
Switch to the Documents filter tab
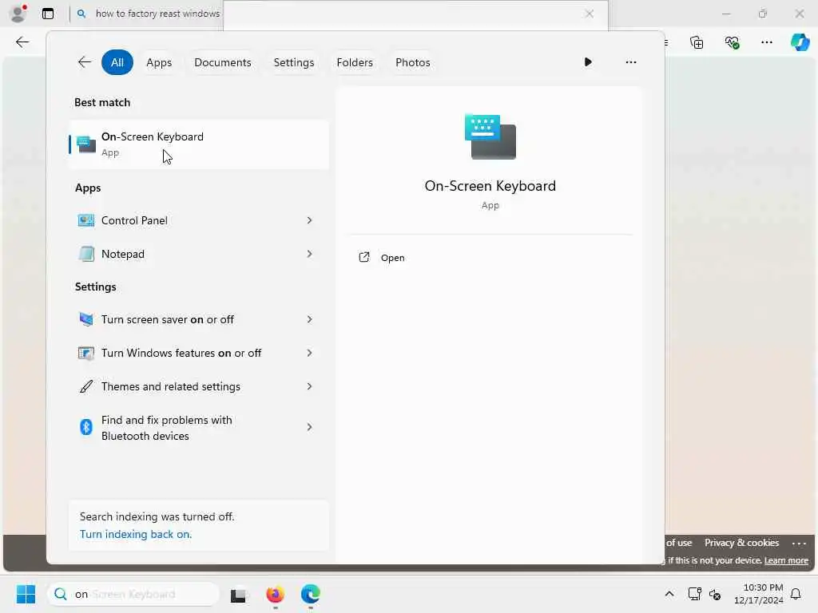coord(223,62)
